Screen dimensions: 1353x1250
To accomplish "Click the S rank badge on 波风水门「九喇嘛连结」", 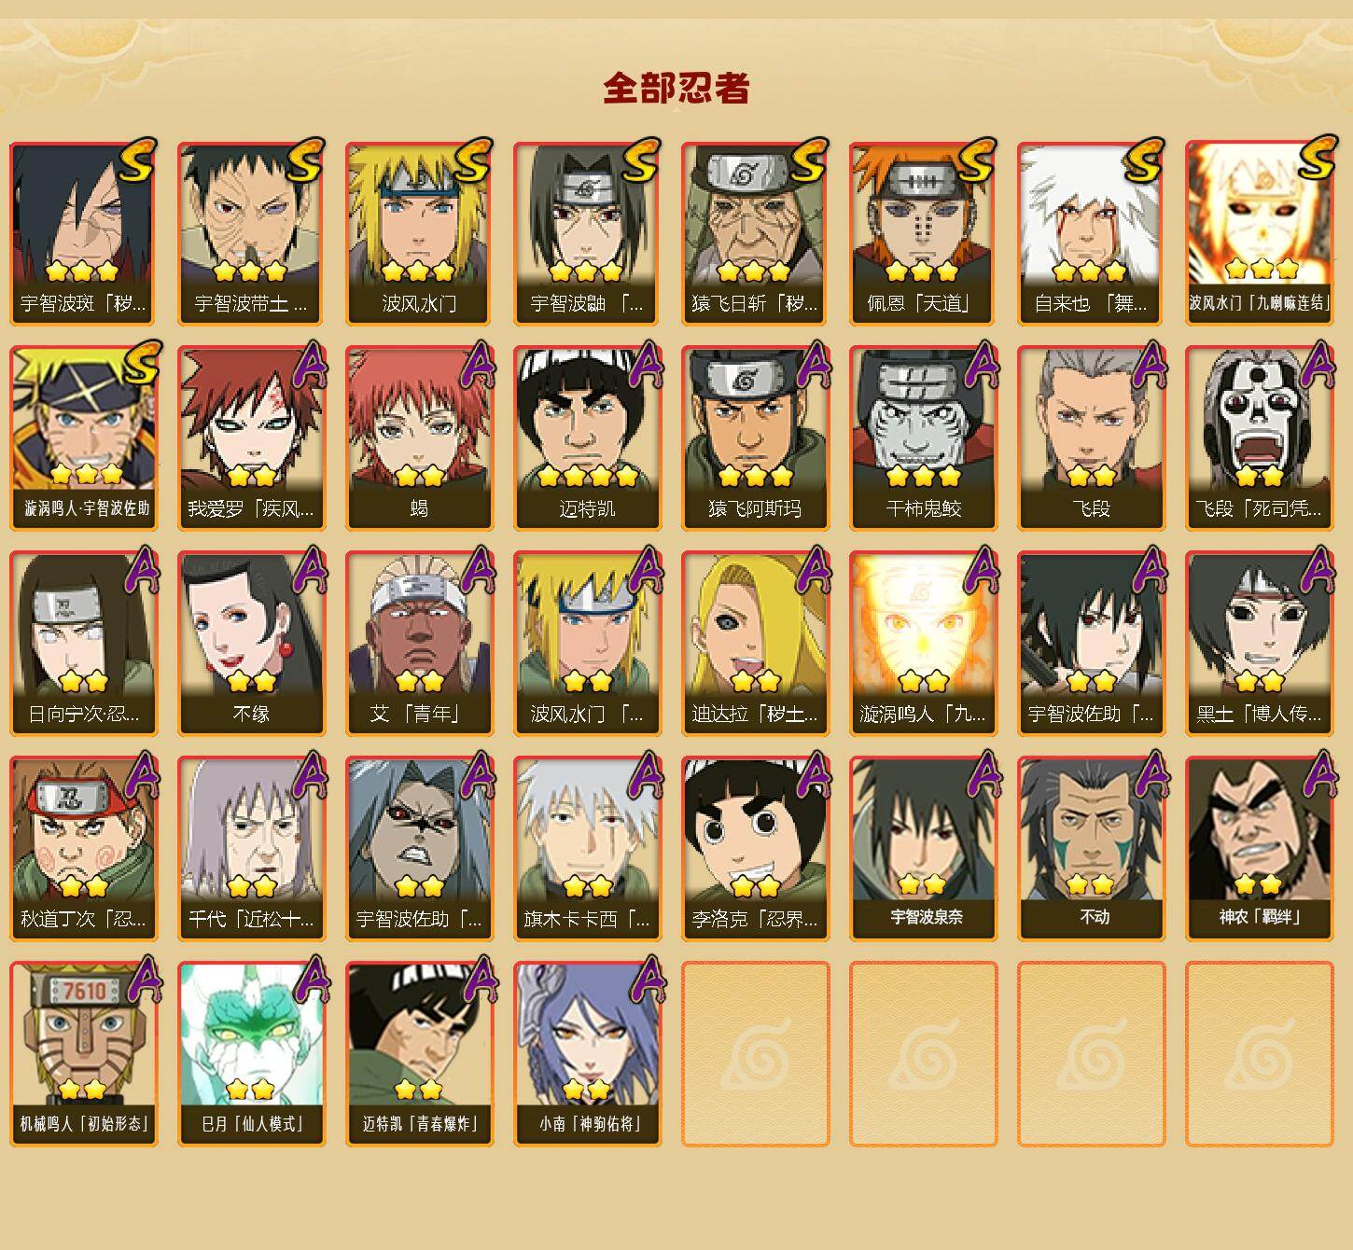I will pos(1316,159).
